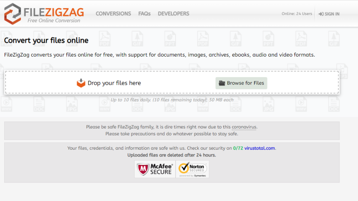Screen dimensions: 358x201
Task: Open the CONVERSIONS menu
Action: click(113, 14)
